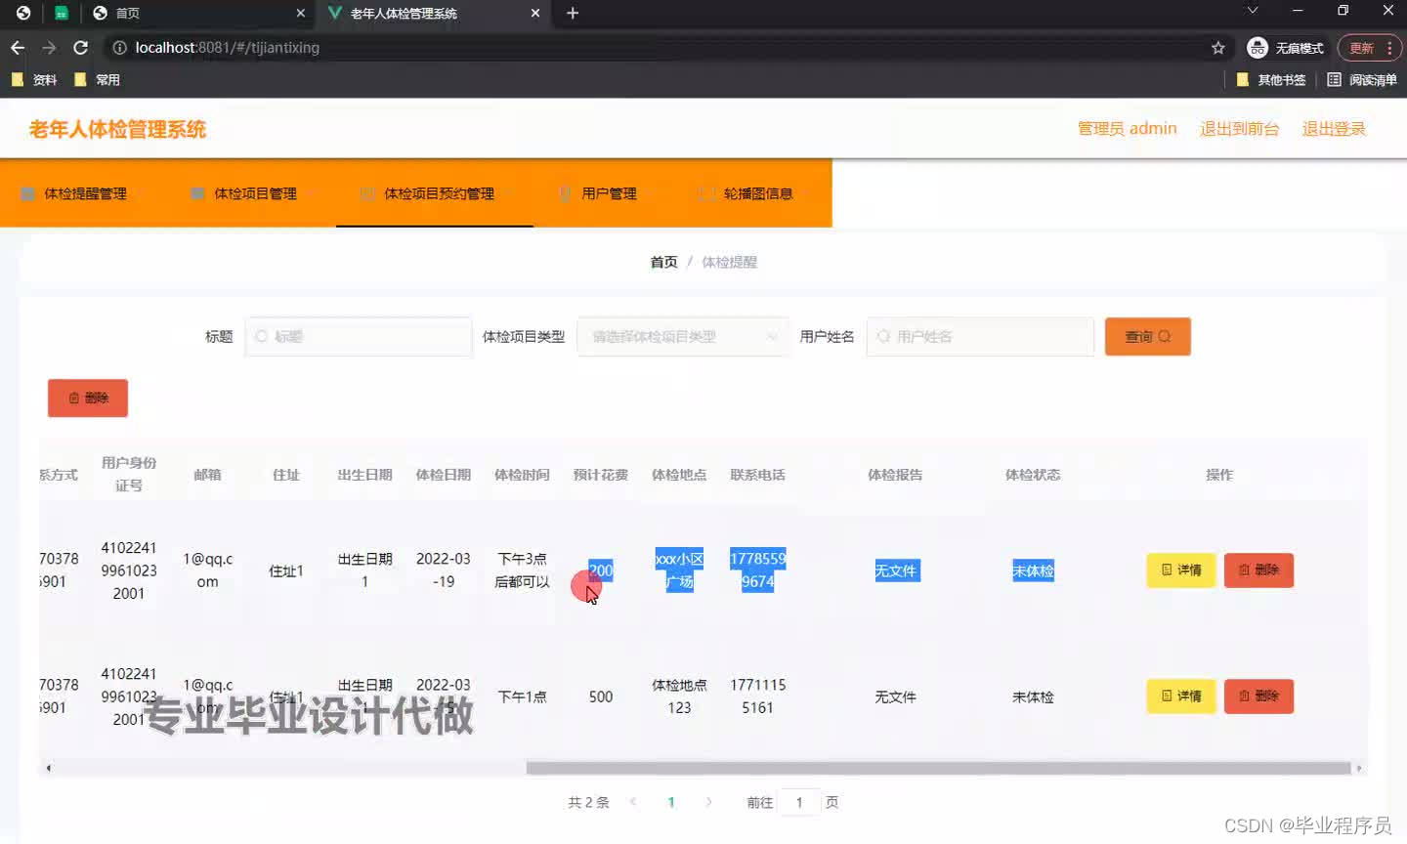Click the 体检地点 column header
1407x844 pixels.
679,475
